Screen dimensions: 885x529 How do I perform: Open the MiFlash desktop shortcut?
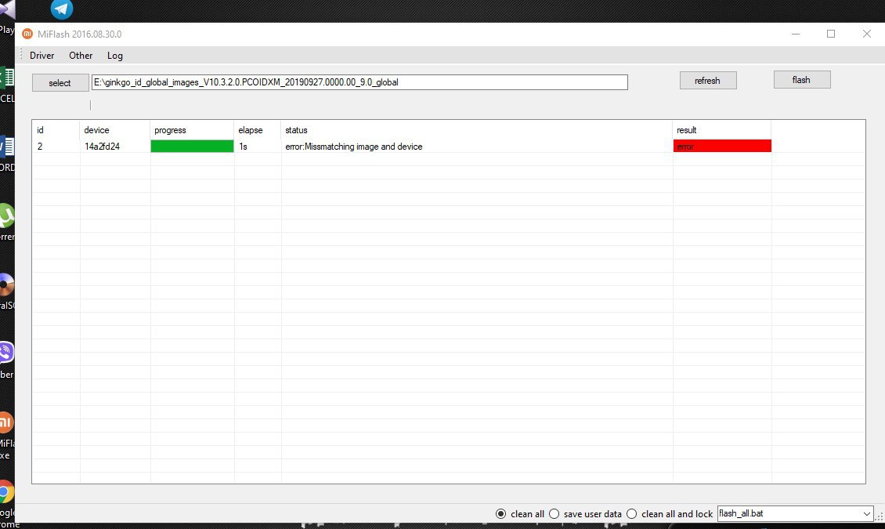7,422
